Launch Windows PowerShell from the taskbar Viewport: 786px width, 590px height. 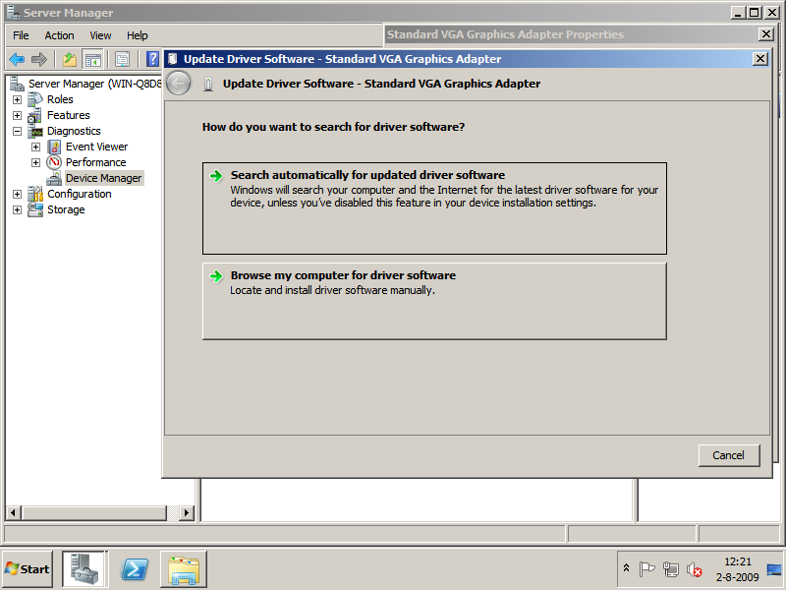pos(135,569)
